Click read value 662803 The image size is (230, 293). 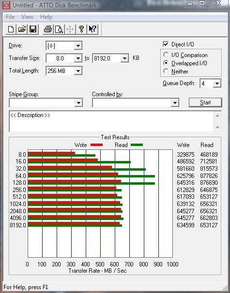tap(209, 218)
